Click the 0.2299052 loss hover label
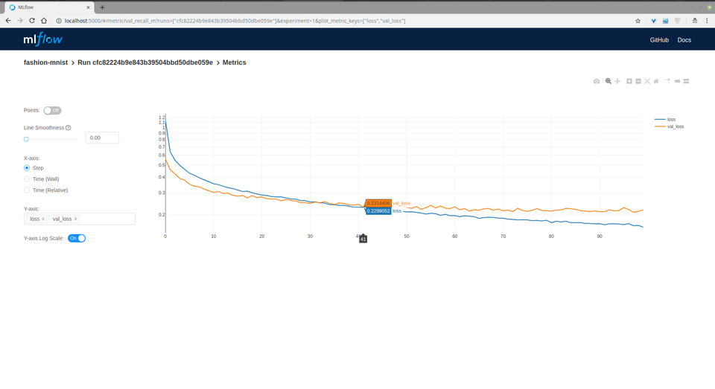 click(x=378, y=211)
